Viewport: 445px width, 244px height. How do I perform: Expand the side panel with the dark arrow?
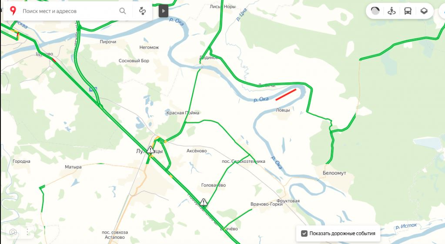point(164,11)
